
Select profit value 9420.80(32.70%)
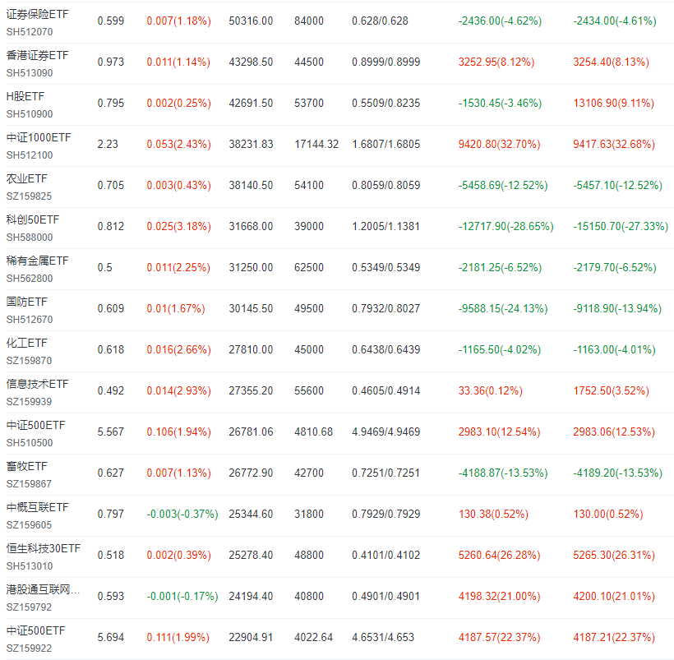tap(499, 144)
